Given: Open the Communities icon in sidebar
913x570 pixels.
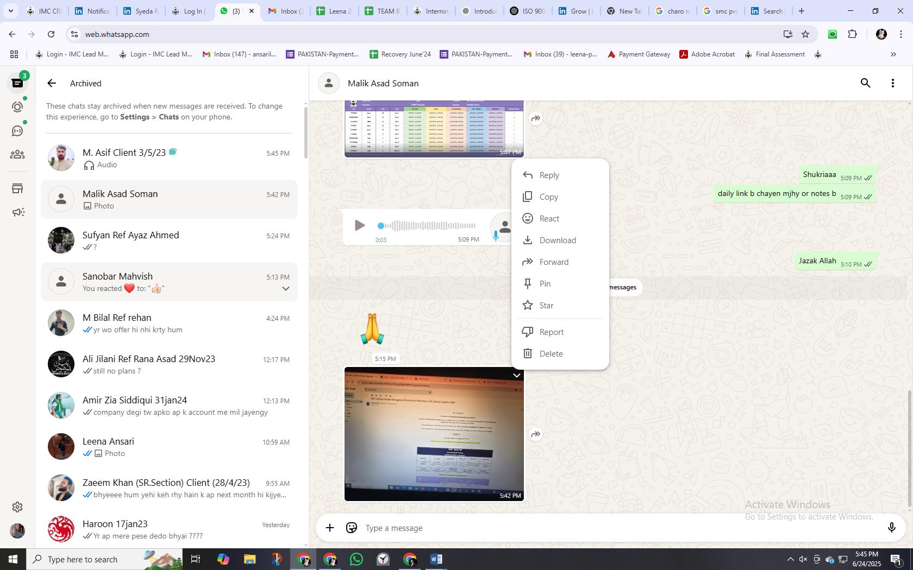Looking at the screenshot, I should tap(17, 155).
